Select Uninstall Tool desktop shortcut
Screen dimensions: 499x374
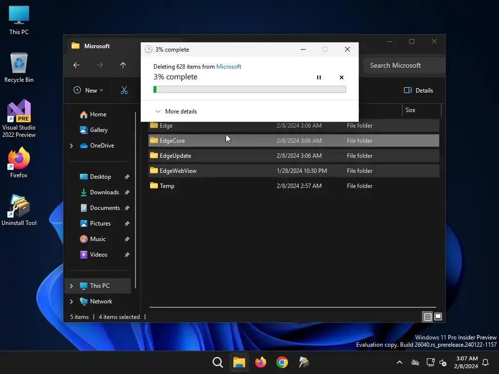pos(19,210)
